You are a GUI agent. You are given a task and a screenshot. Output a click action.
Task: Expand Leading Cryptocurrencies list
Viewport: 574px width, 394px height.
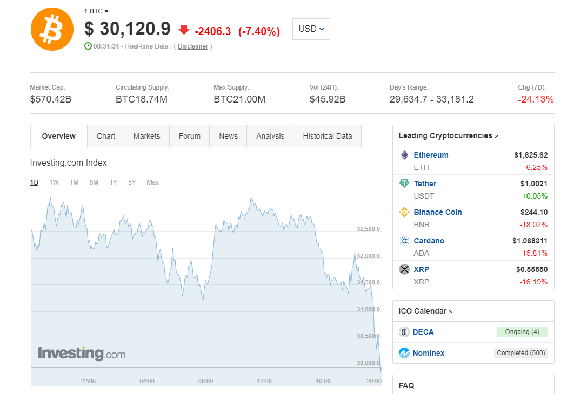point(449,135)
